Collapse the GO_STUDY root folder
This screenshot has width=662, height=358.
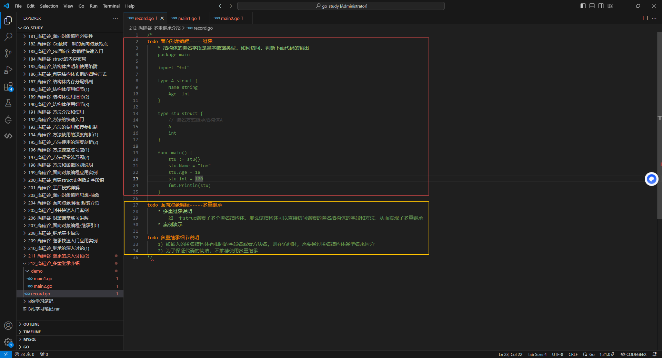[x=70, y=28]
